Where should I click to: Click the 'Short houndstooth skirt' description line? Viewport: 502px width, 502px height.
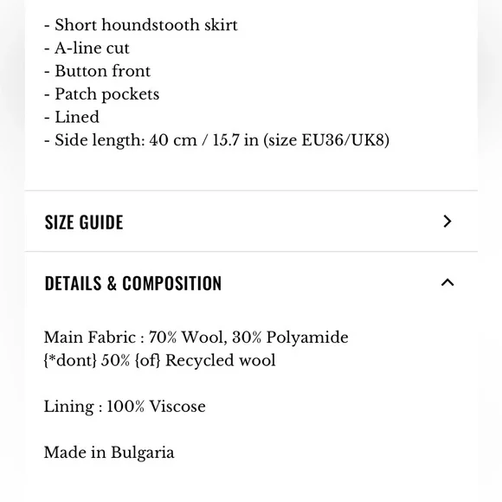[x=141, y=25]
